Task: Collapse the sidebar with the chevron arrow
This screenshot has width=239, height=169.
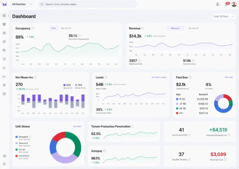Action: click(9, 16)
